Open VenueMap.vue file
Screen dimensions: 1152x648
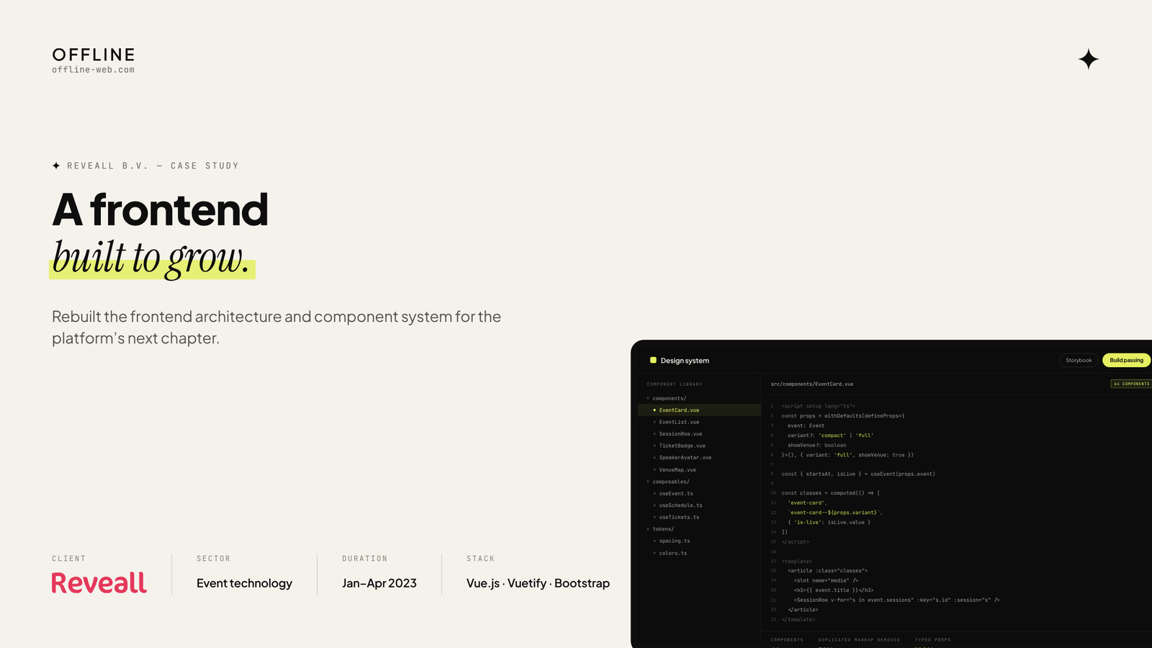tap(678, 469)
